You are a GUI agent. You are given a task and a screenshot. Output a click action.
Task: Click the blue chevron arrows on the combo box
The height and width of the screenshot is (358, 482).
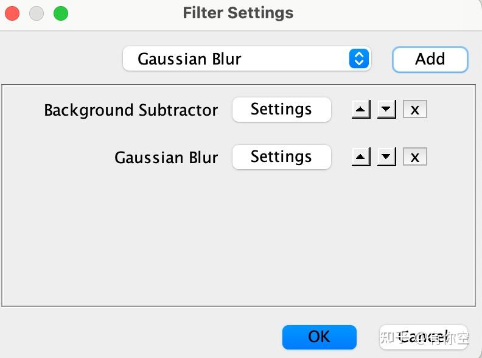pyautogui.click(x=359, y=59)
